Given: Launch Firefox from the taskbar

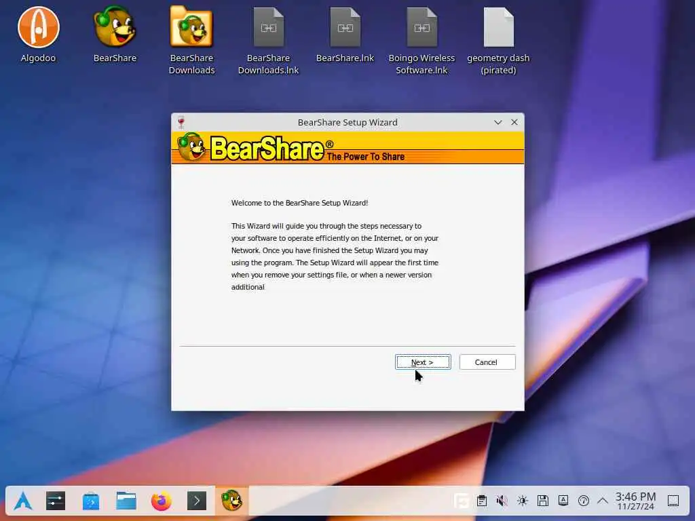Looking at the screenshot, I should pyautogui.click(x=162, y=501).
